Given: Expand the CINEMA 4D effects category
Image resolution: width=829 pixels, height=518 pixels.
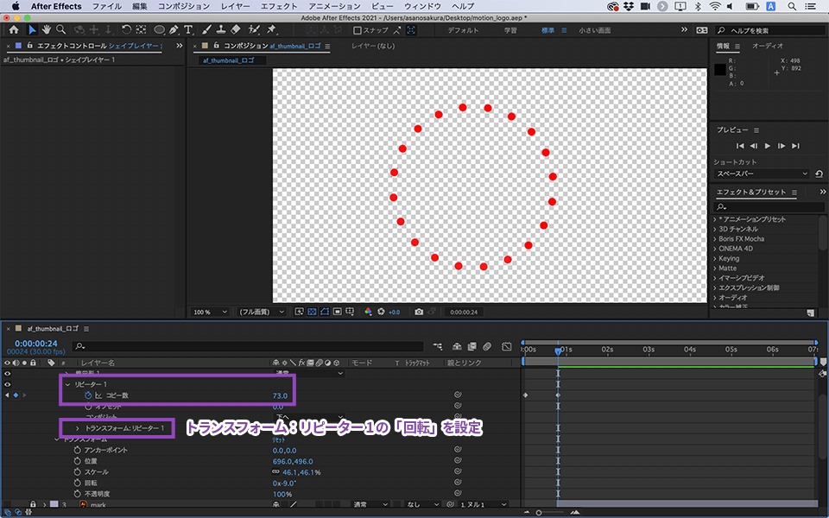Looking at the screenshot, I should [715, 249].
